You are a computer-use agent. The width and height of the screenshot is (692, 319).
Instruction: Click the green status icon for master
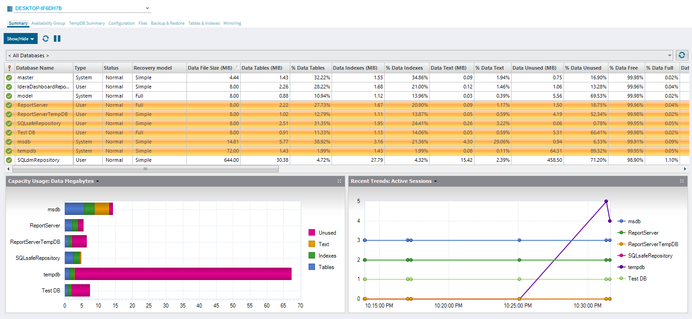(x=9, y=77)
